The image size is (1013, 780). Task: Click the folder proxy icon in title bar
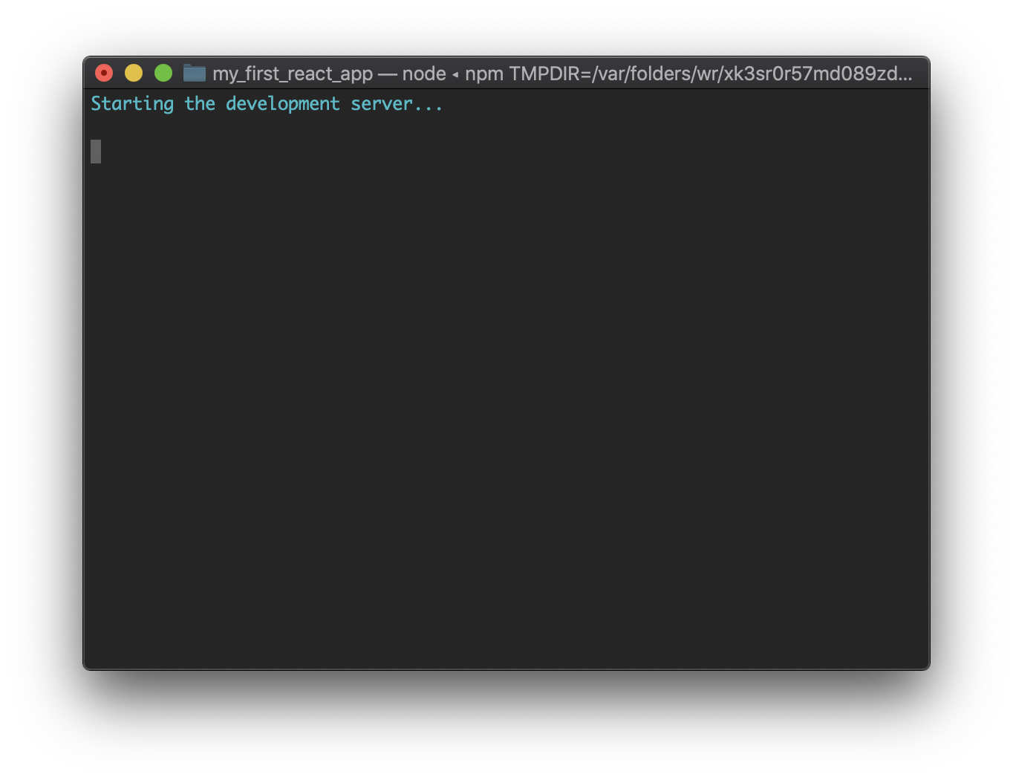195,73
